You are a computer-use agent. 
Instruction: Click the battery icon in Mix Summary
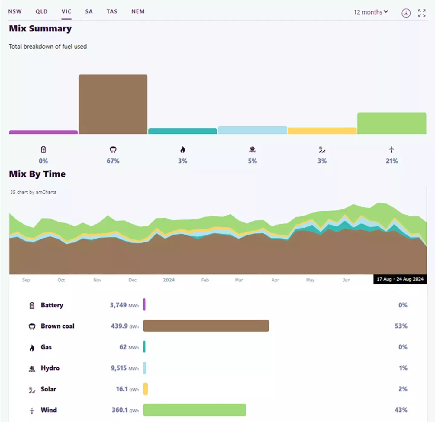click(x=43, y=149)
